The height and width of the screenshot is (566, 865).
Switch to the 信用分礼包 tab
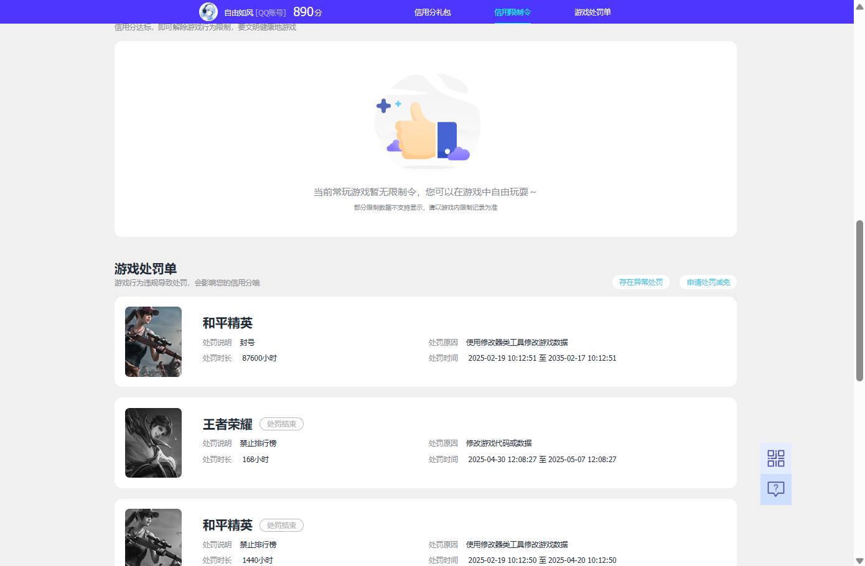pyautogui.click(x=432, y=11)
